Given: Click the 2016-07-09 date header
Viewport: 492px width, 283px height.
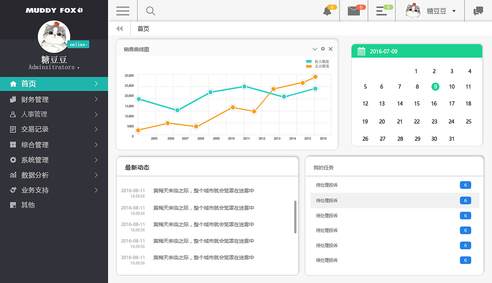Looking at the screenshot, I should (384, 51).
